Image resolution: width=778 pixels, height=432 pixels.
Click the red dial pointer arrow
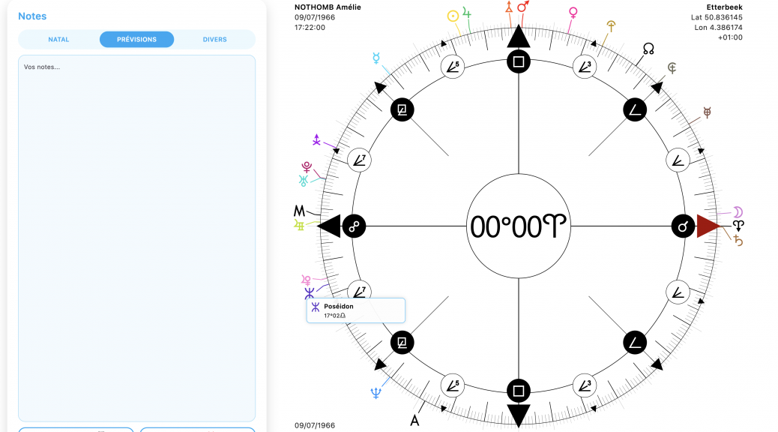[x=708, y=226]
